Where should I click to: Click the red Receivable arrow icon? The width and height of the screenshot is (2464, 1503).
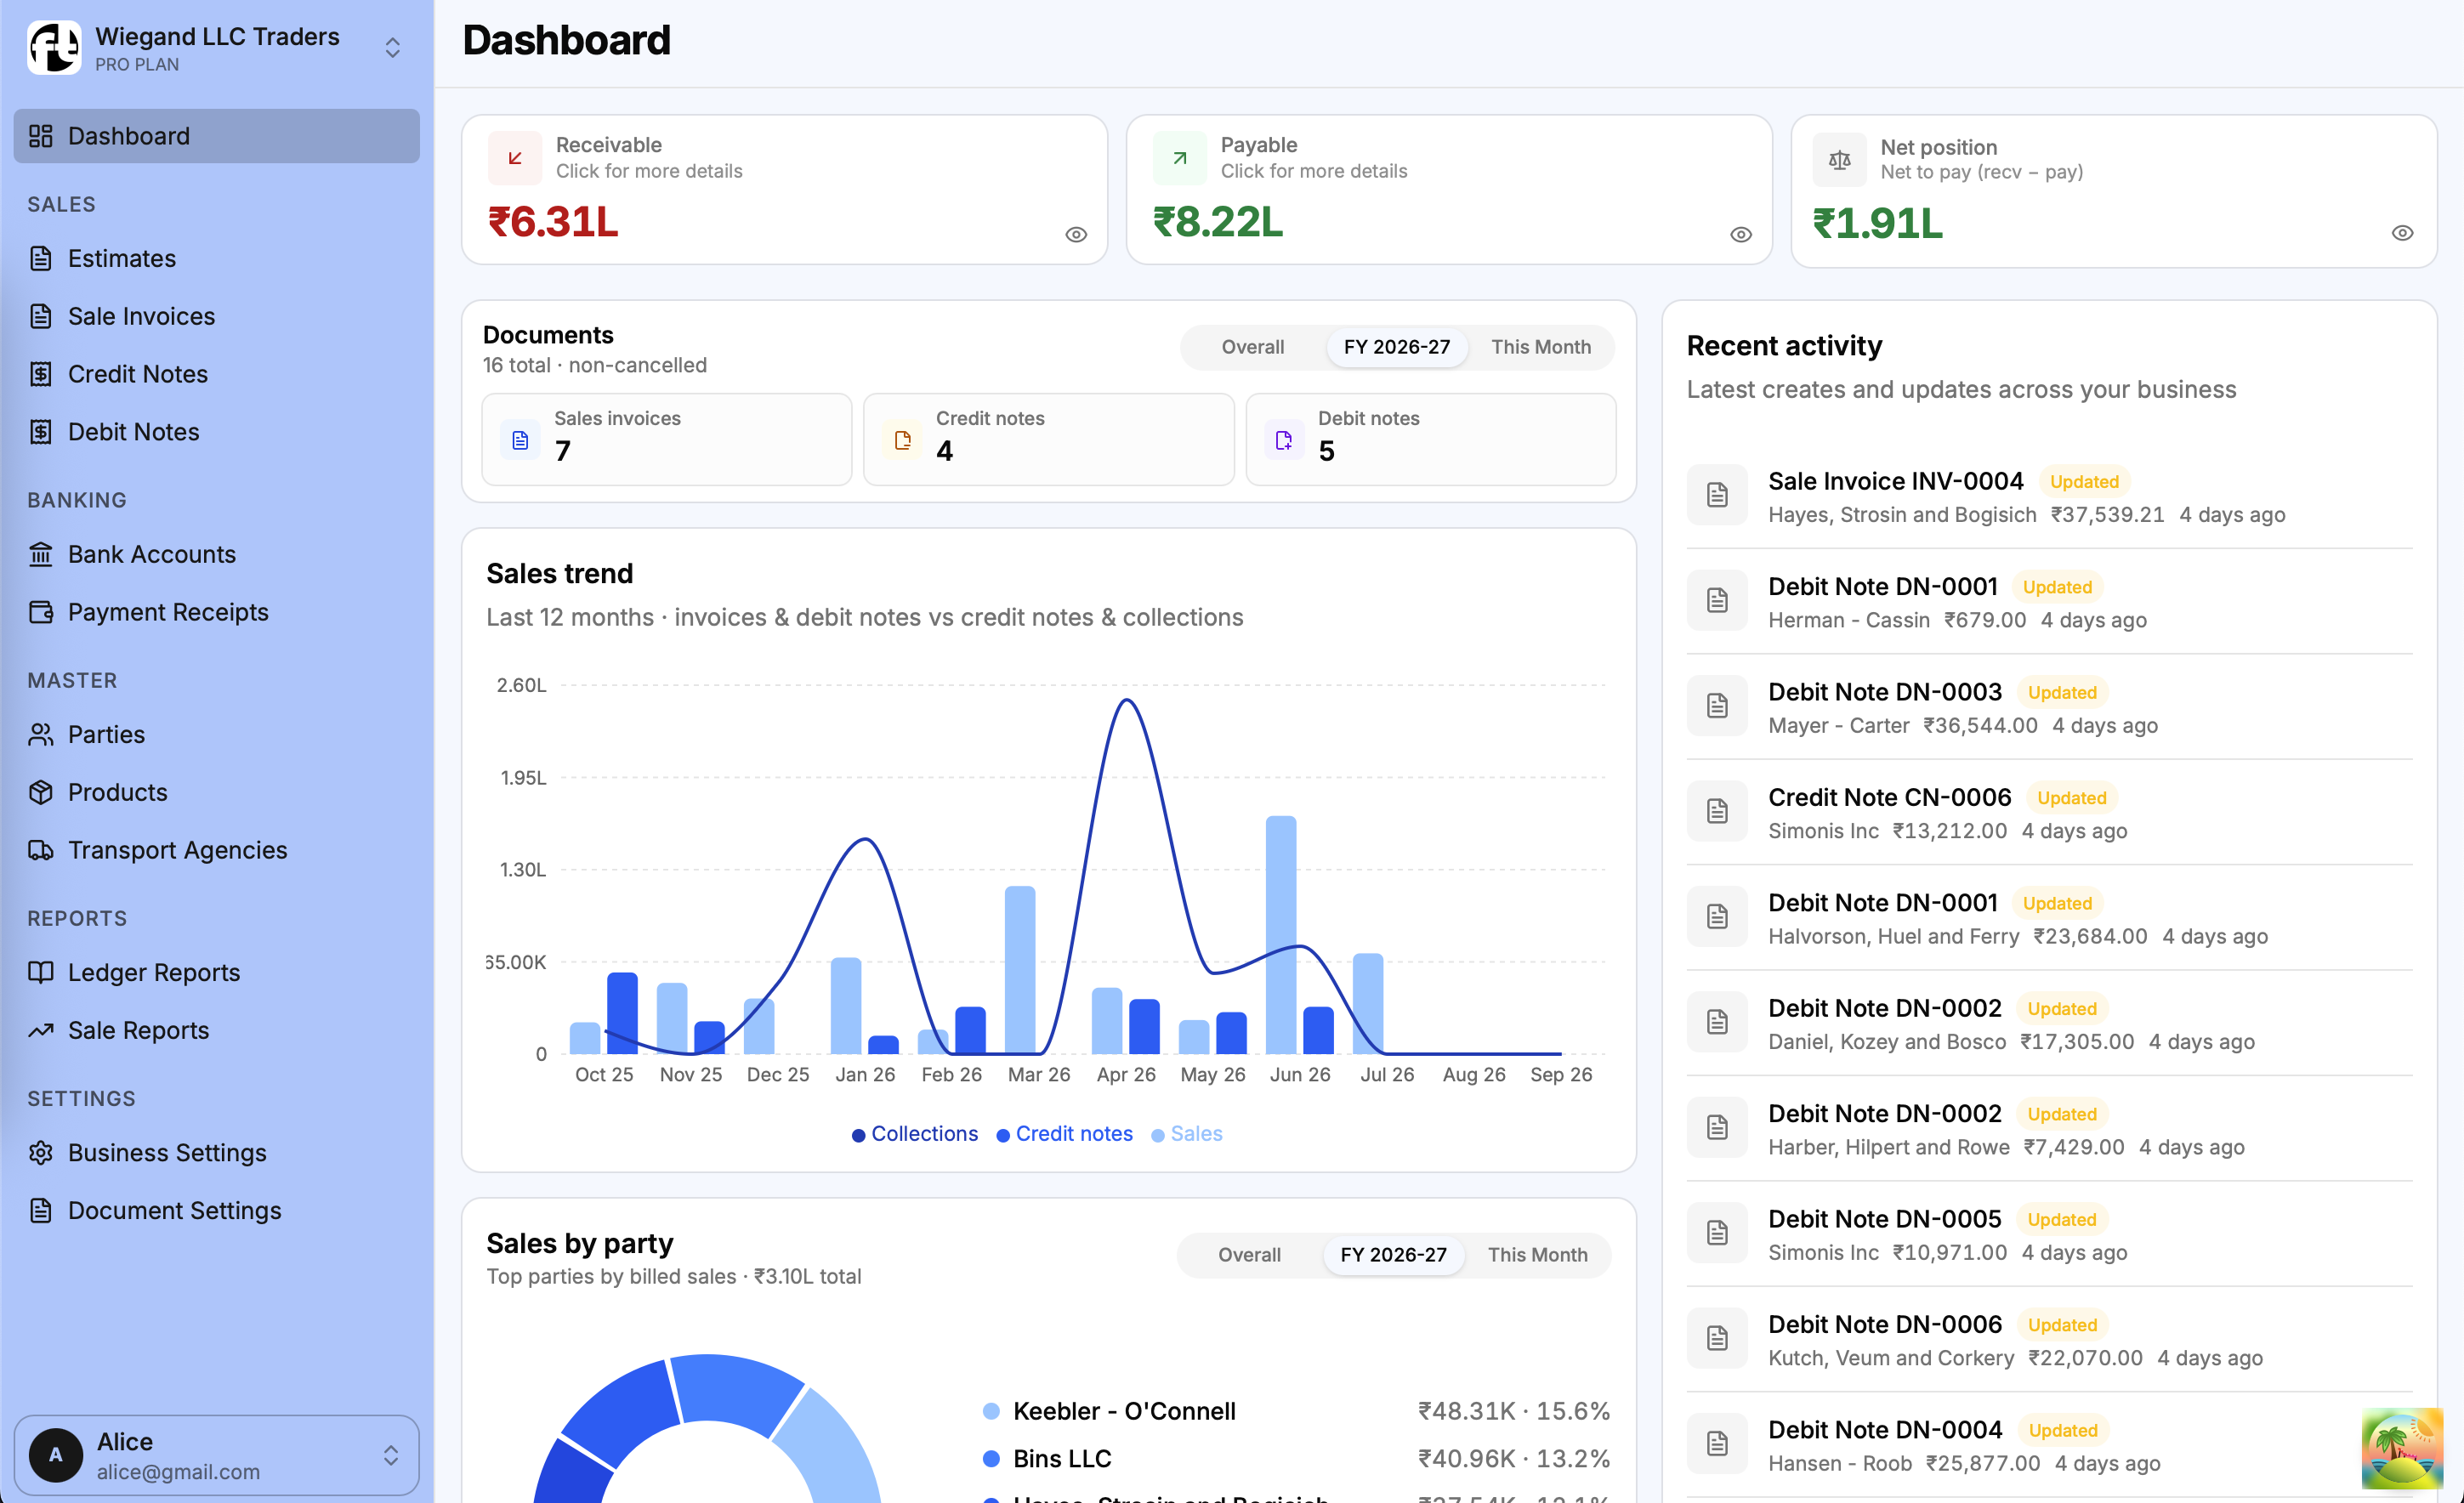[515, 158]
